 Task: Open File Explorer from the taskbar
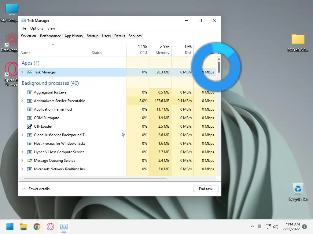[x=24, y=227]
